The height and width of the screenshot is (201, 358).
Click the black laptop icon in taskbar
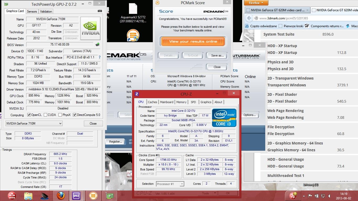[x=44, y=196]
